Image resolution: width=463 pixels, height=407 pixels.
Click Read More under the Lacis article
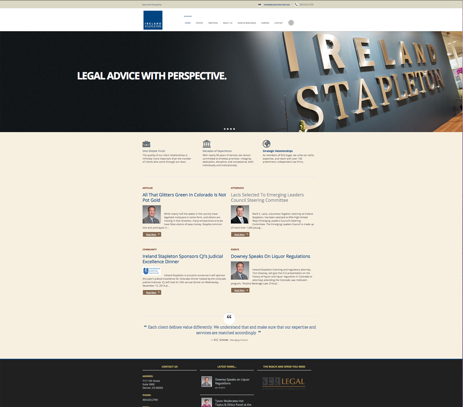coord(240,234)
